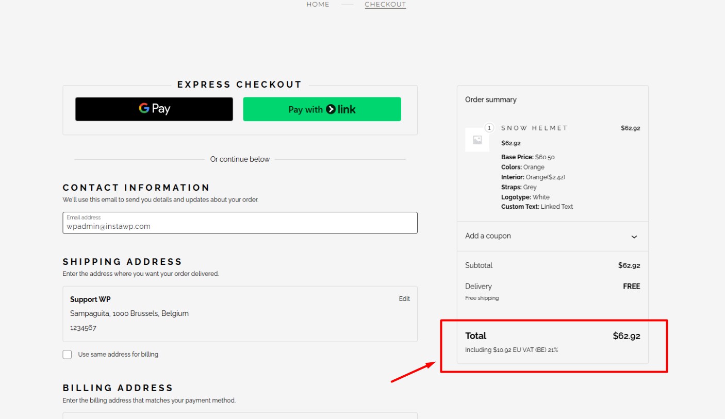Click the Total amount $62.92

(627, 336)
